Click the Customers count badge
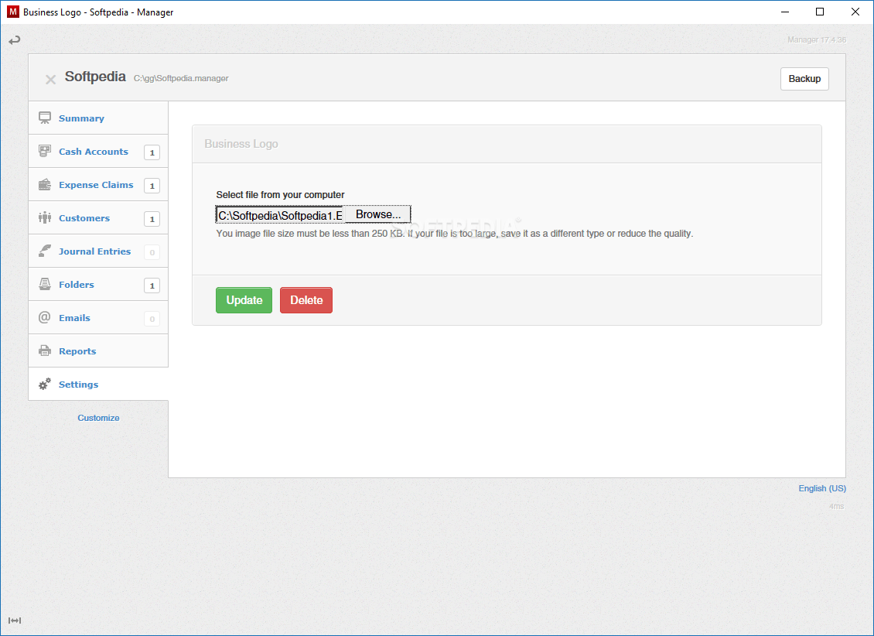Viewport: 874px width, 636px height. tap(152, 219)
